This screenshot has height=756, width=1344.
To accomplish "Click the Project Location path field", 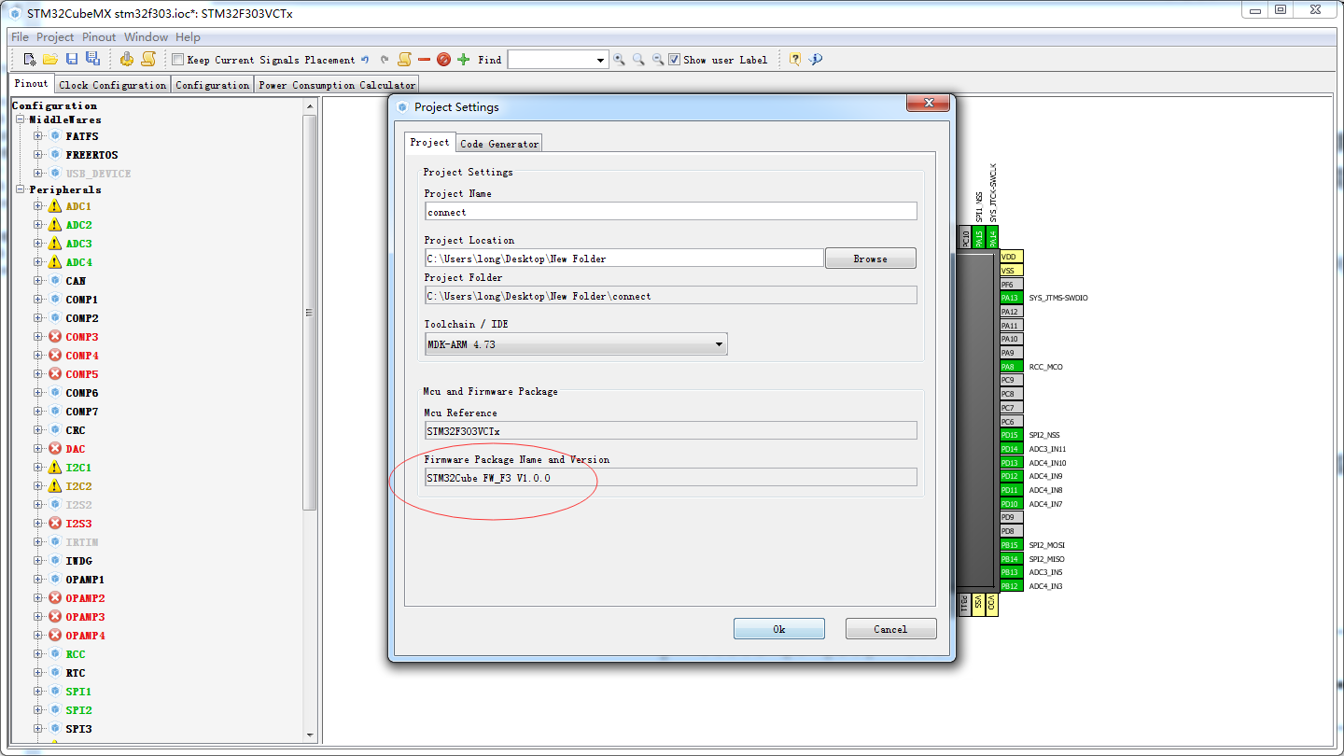I will [x=623, y=259].
